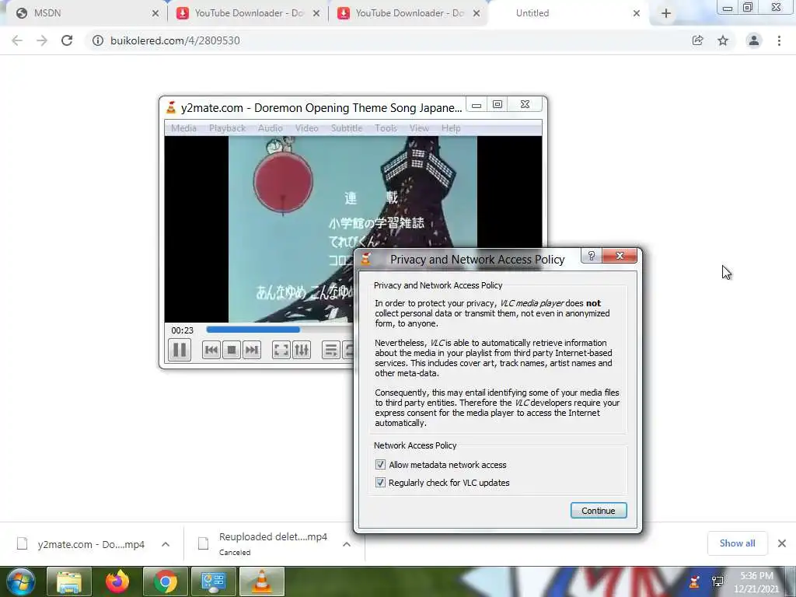The width and height of the screenshot is (796, 597).
Task: Open the View menu in VLC
Action: coord(419,128)
